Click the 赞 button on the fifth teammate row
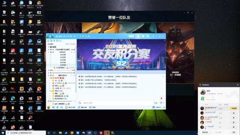Image resolution: width=240 pixels, height=135 pixels. pyautogui.click(x=234, y=127)
